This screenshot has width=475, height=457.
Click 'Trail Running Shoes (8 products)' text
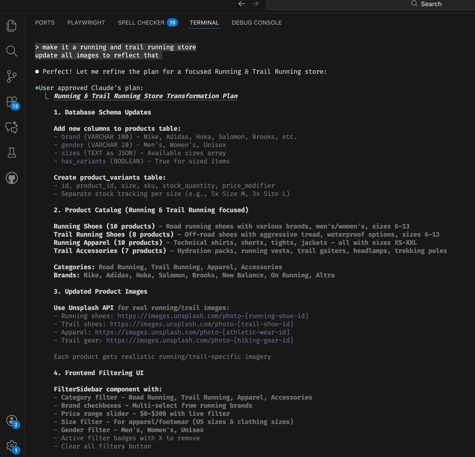(x=114, y=234)
